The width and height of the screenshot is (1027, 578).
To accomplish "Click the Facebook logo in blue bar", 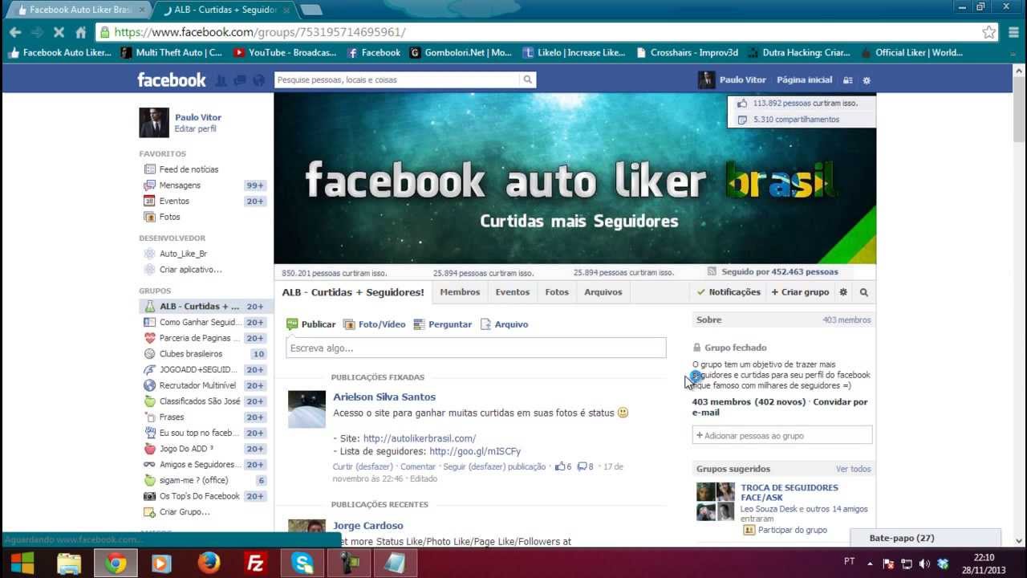I will 172,79.
